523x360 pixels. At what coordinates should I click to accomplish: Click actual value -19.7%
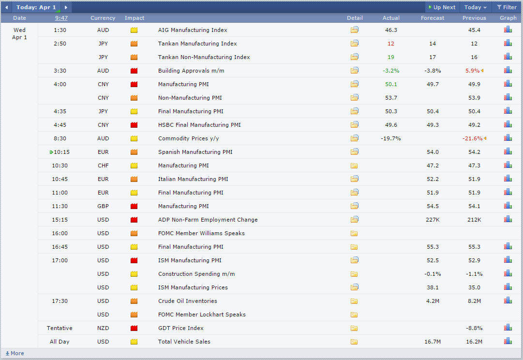390,138
